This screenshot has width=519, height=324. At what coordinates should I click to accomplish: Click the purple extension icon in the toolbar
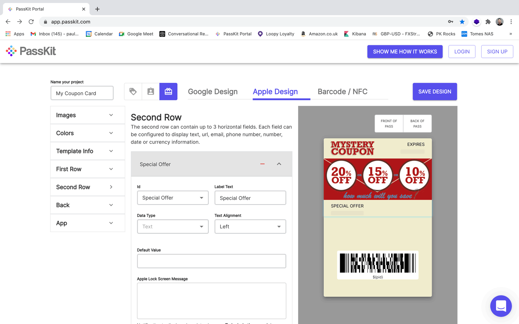476,22
